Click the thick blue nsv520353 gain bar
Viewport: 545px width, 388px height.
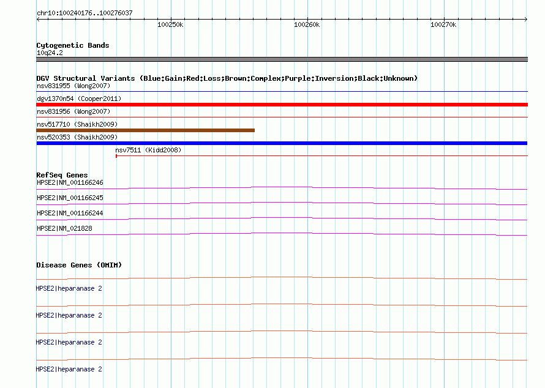pos(282,143)
